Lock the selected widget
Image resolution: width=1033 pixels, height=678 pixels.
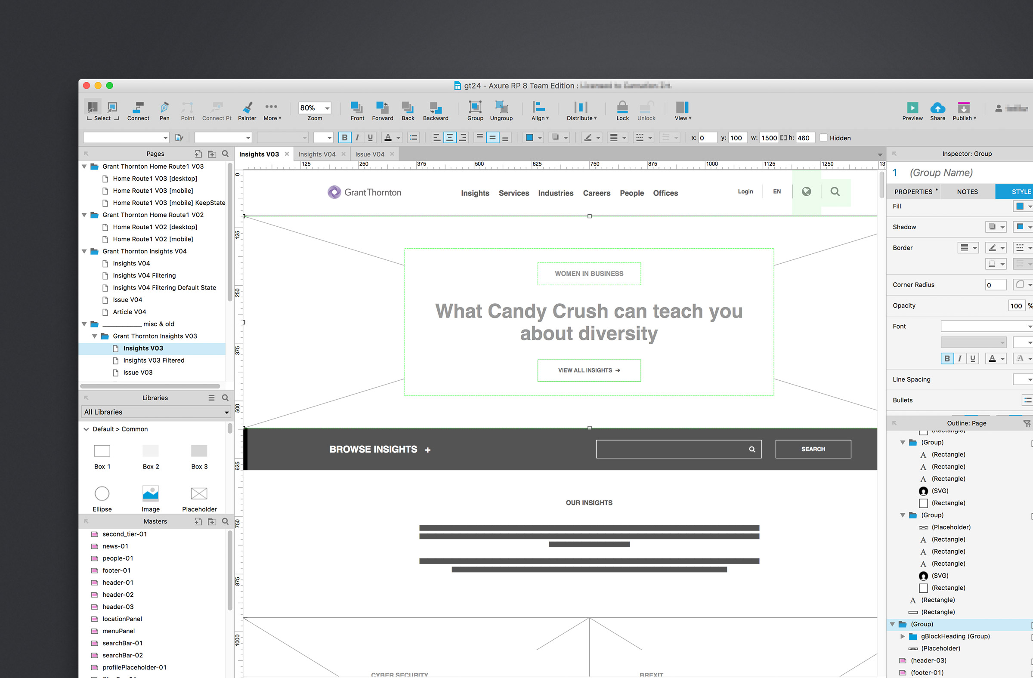point(622,108)
